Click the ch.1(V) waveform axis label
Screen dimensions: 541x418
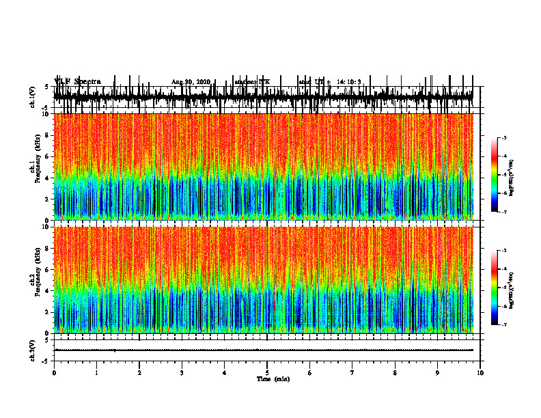33,97
